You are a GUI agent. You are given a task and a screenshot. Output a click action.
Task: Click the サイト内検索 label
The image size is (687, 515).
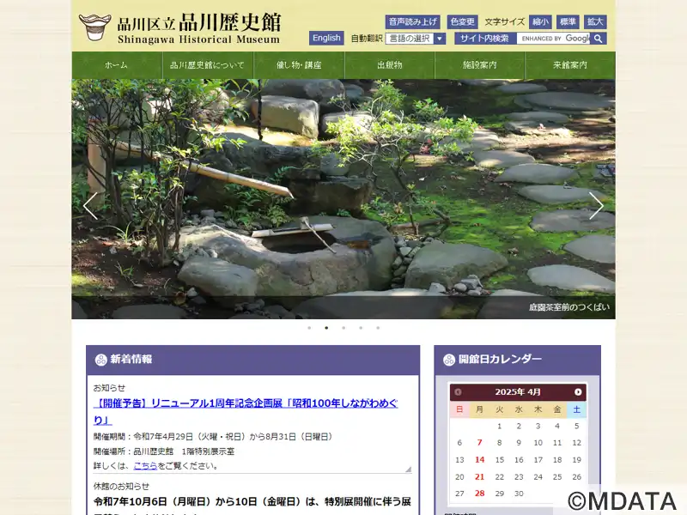pos(484,39)
